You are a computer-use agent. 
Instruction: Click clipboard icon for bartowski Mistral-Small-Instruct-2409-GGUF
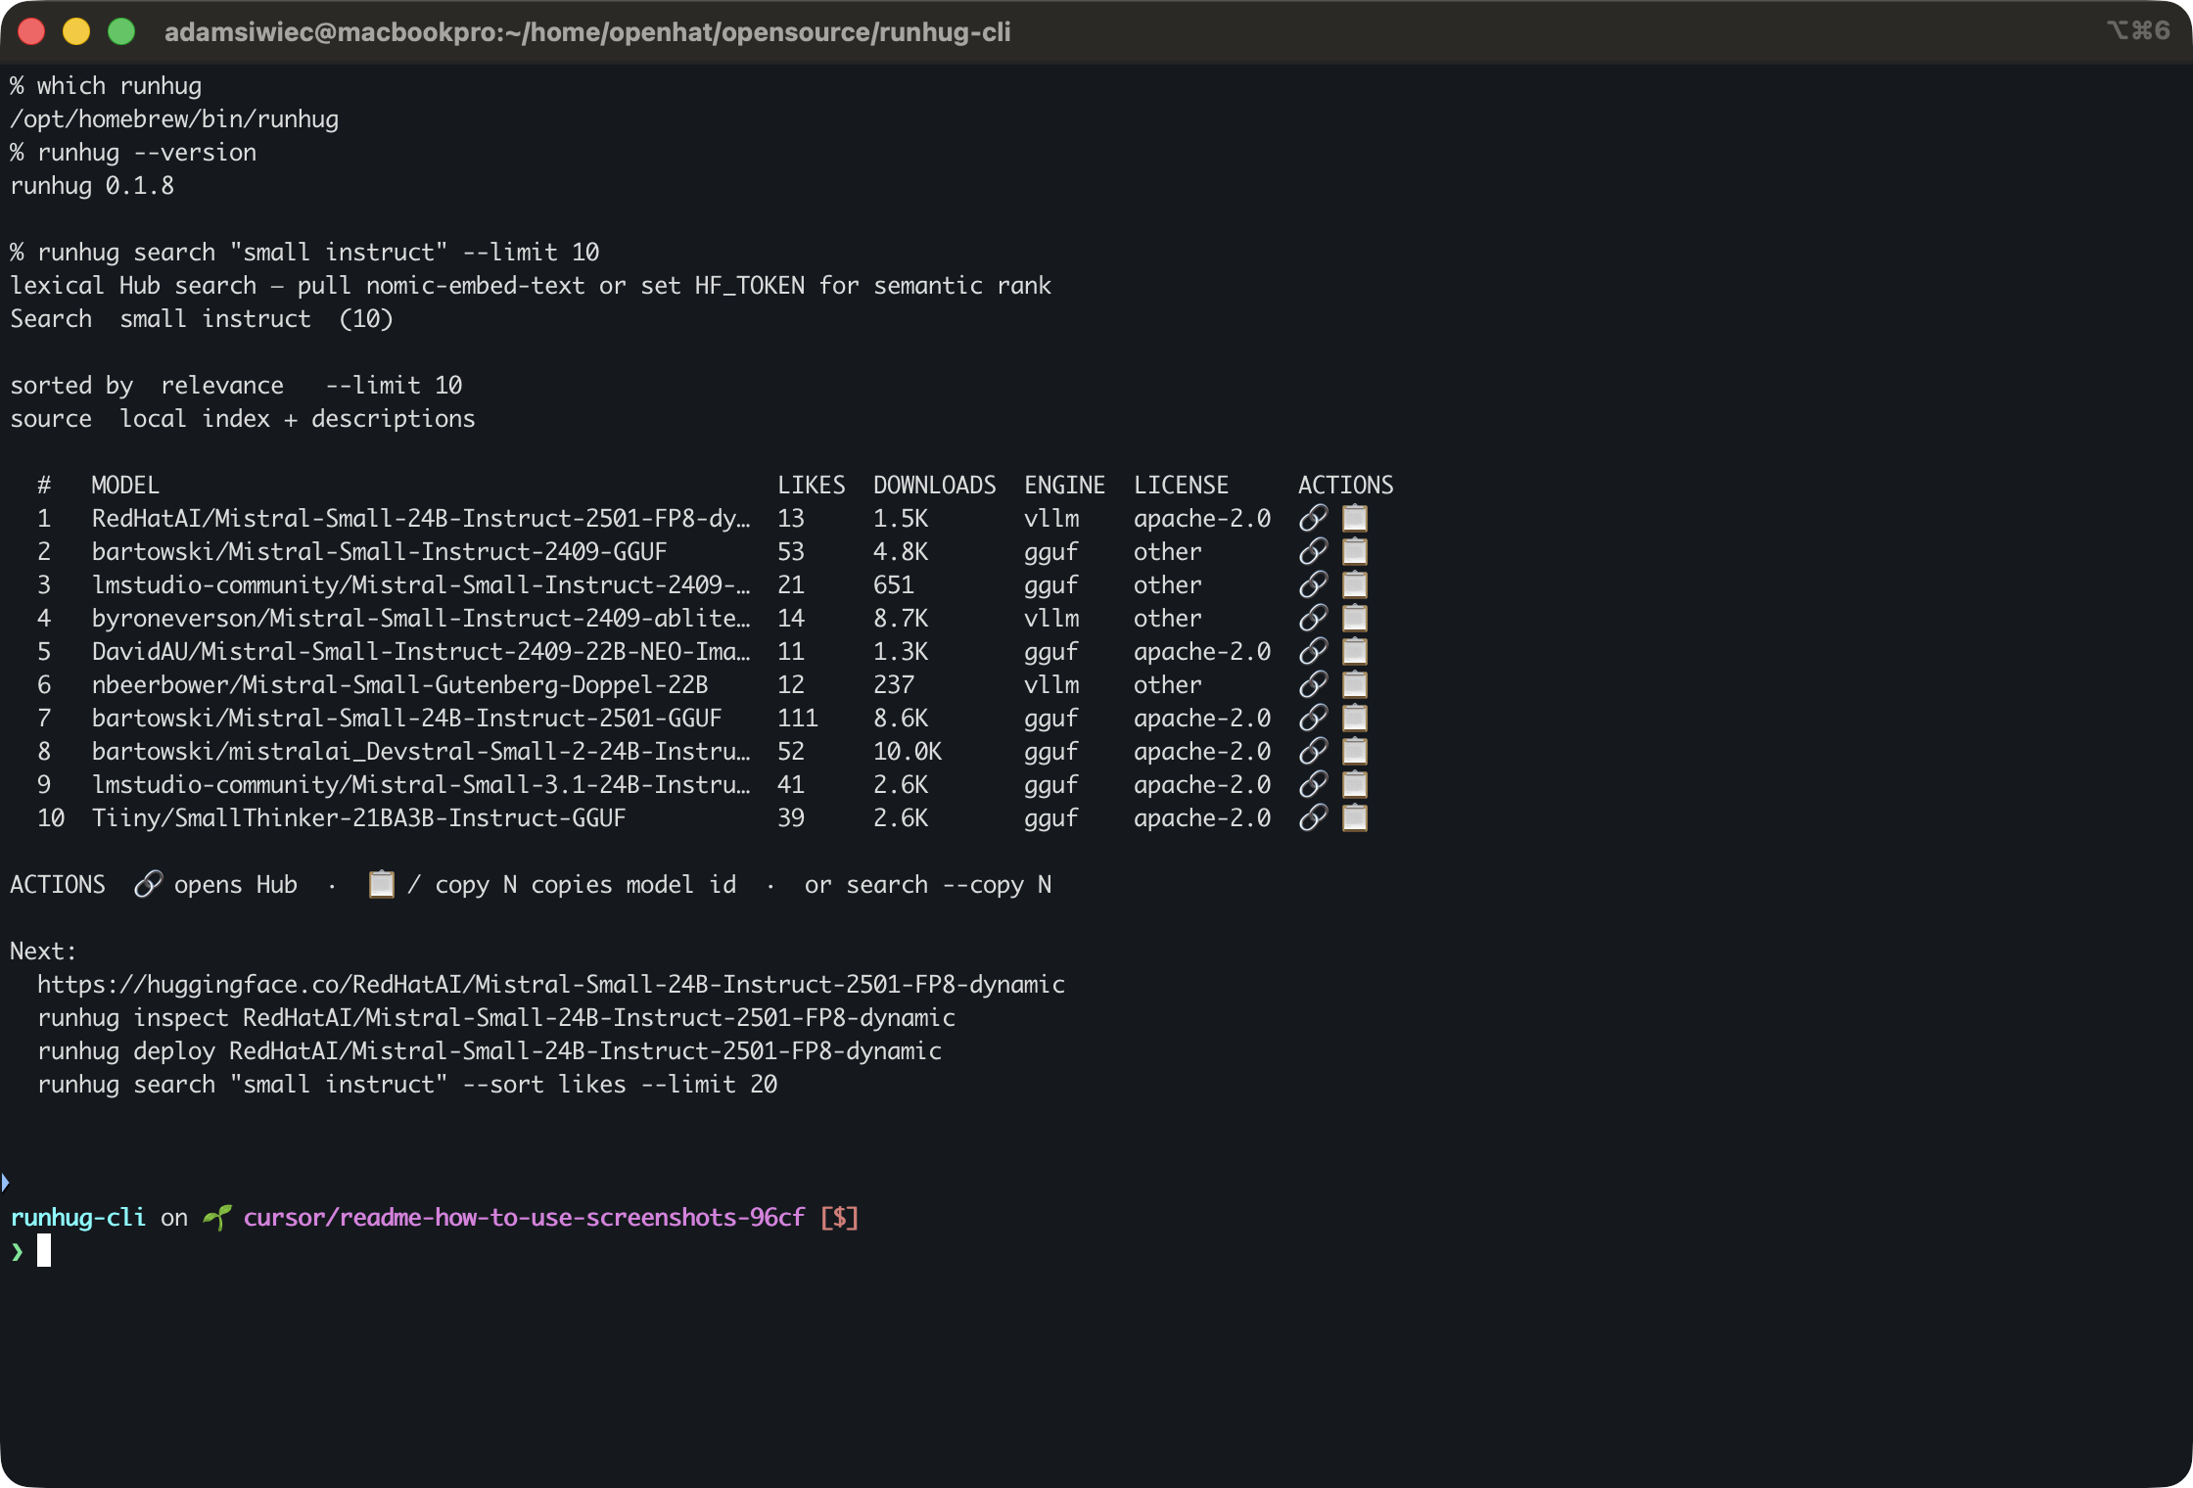(1355, 551)
